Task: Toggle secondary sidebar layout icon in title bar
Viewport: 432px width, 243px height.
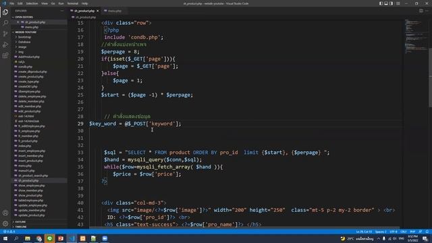Action: 391,3
